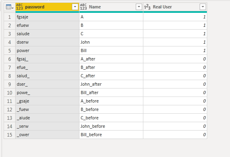Open the Real User column filter dropdown

203,7
